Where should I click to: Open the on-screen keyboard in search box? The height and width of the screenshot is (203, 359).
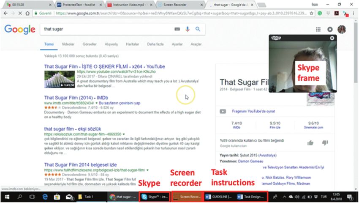(177, 29)
